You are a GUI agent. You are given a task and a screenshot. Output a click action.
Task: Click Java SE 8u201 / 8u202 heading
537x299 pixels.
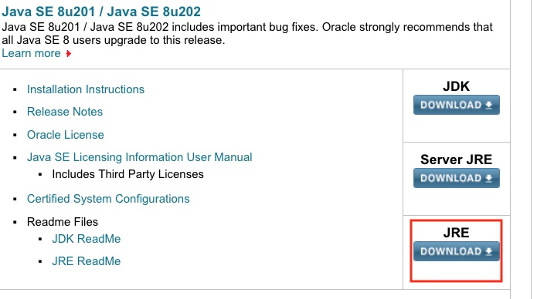101,12
